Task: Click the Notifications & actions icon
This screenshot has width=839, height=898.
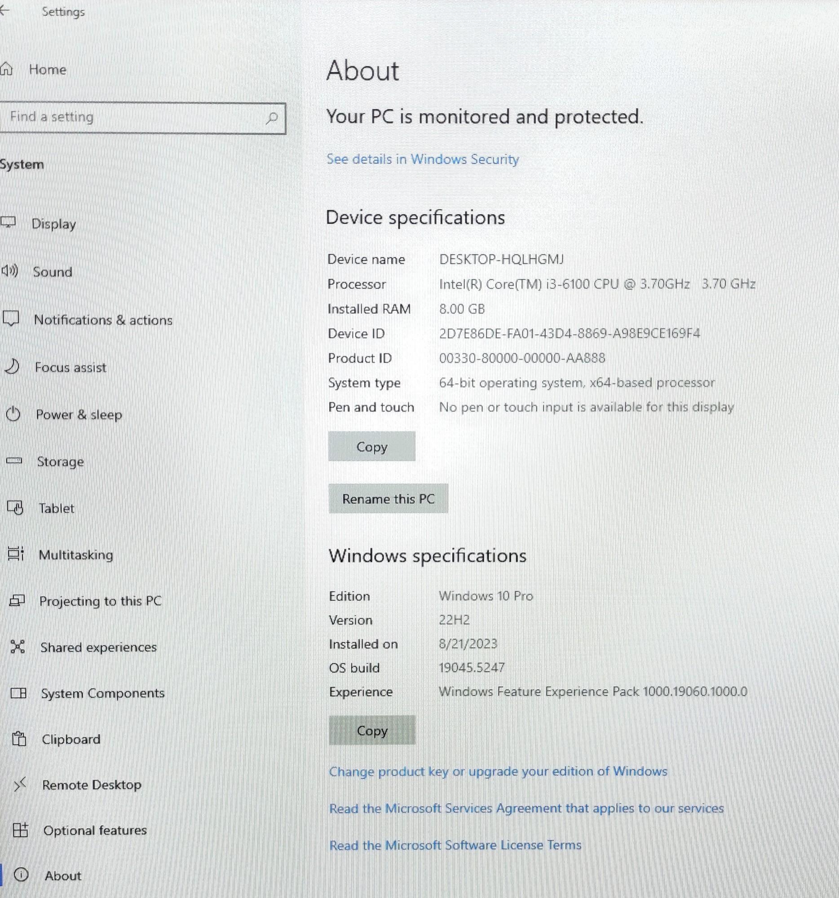Action: (11, 318)
